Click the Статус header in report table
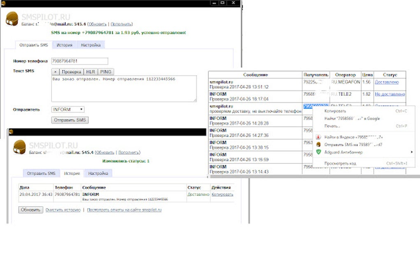Screen dimensions: 420x262 coord(390,75)
